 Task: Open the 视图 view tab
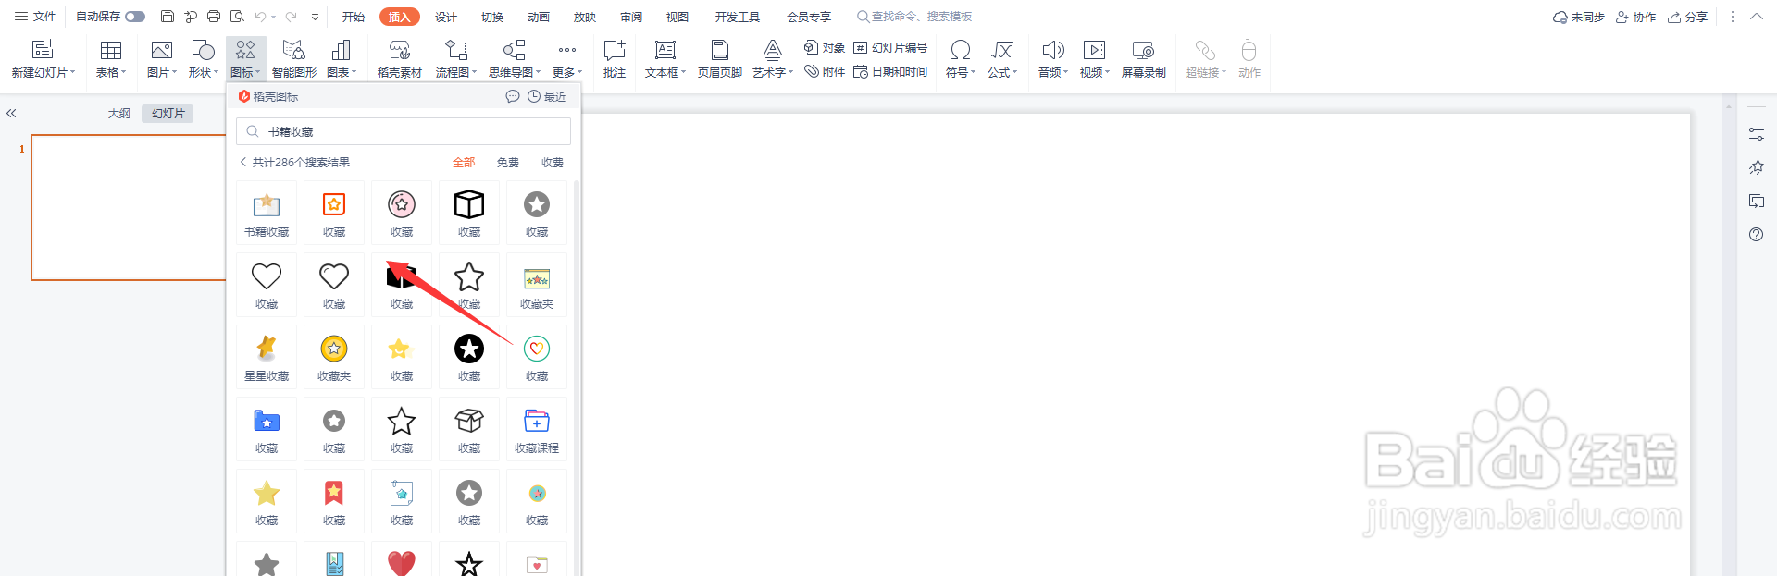(677, 17)
